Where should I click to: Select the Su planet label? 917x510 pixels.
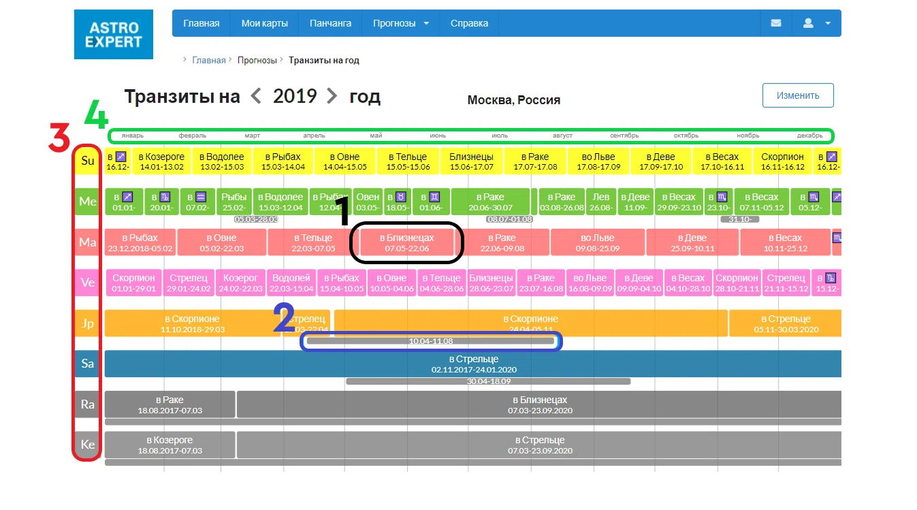pos(88,161)
